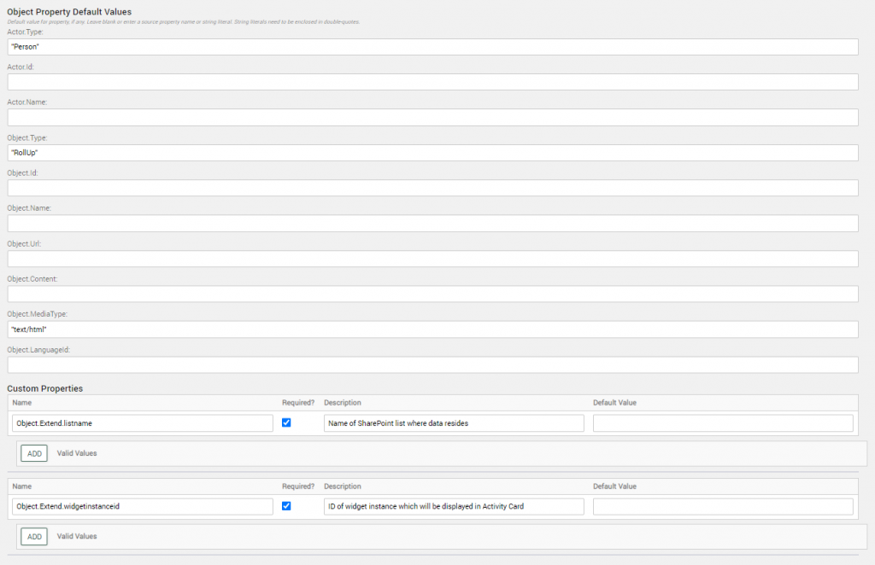Focus the empty Actor.Id input field
Viewport: 875px width, 565px height.
[432, 82]
